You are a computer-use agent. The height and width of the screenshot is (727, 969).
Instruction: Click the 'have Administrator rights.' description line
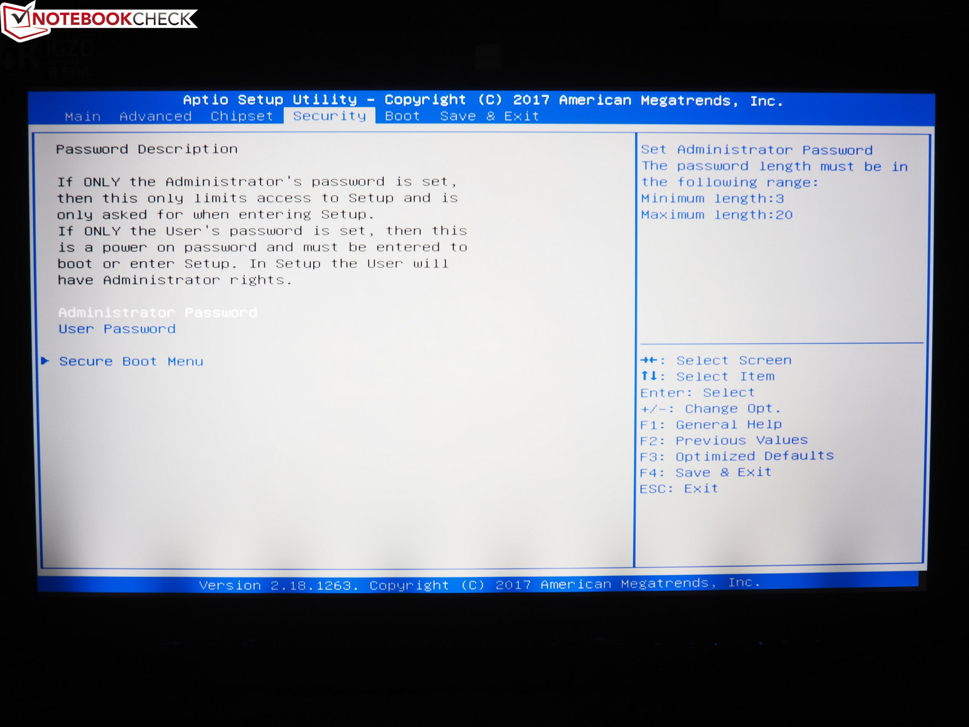(x=175, y=280)
